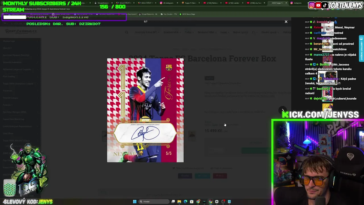Switch to first KOLO ŠTĚSTÍ tab
Screen dimensions: 364x205
click(125, 3)
